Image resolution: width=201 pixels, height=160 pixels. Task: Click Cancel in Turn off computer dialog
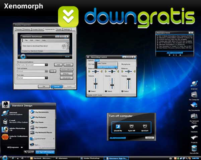(150, 138)
